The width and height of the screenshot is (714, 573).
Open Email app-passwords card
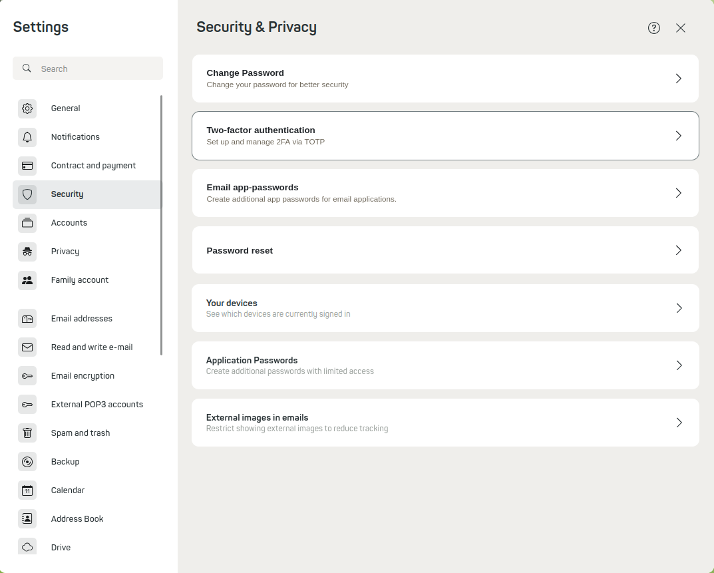tap(445, 193)
